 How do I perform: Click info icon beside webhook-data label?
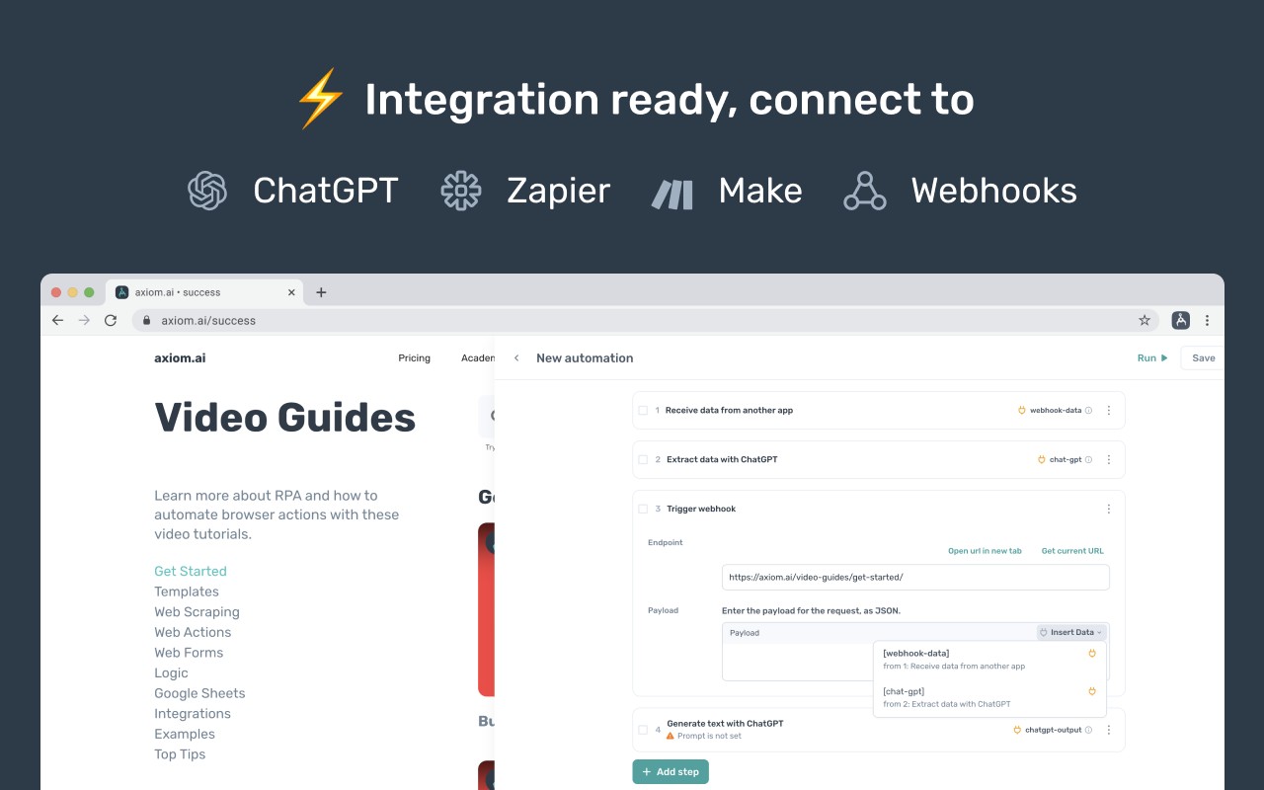[1089, 410]
